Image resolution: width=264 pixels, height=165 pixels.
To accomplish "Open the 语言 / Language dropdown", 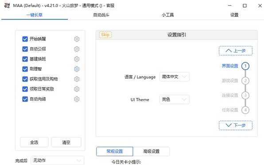I will (x=175, y=77).
